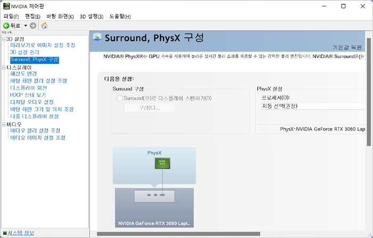The width and height of the screenshot is (373, 238).
Task: Open 3D 설정 관리 page
Action: (x=25, y=52)
